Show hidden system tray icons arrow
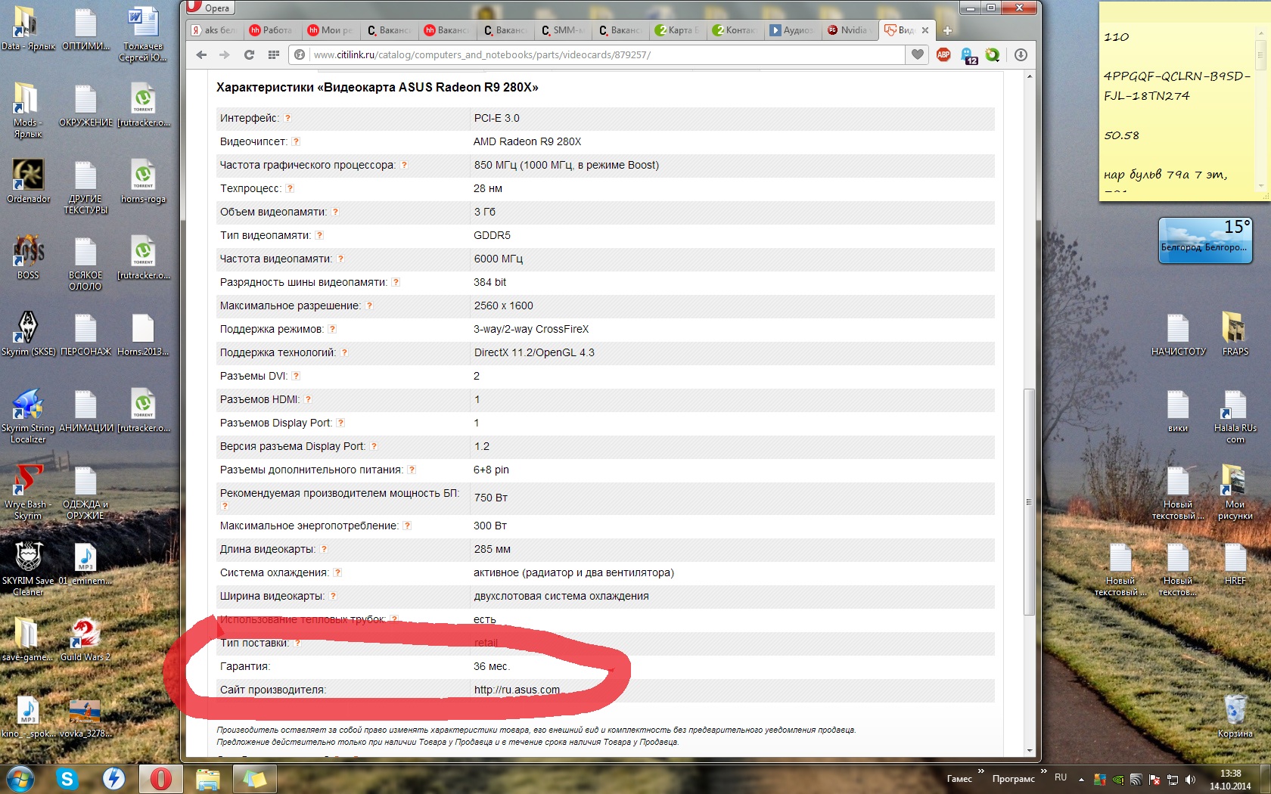The height and width of the screenshot is (794, 1271). click(1081, 779)
